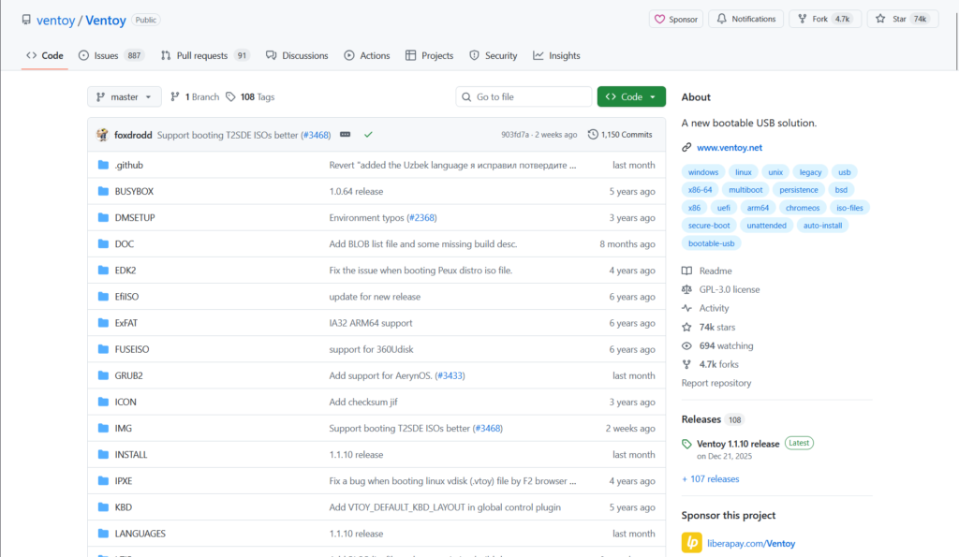Viewport: 959px width, 557px height.
Task: Click the liberapay sponsor icon
Action: [692, 543]
